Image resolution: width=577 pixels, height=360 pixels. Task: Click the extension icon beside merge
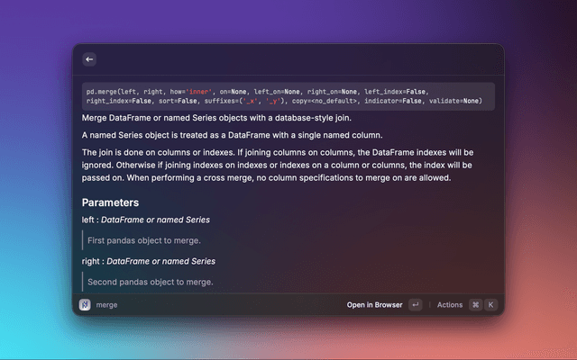85,305
